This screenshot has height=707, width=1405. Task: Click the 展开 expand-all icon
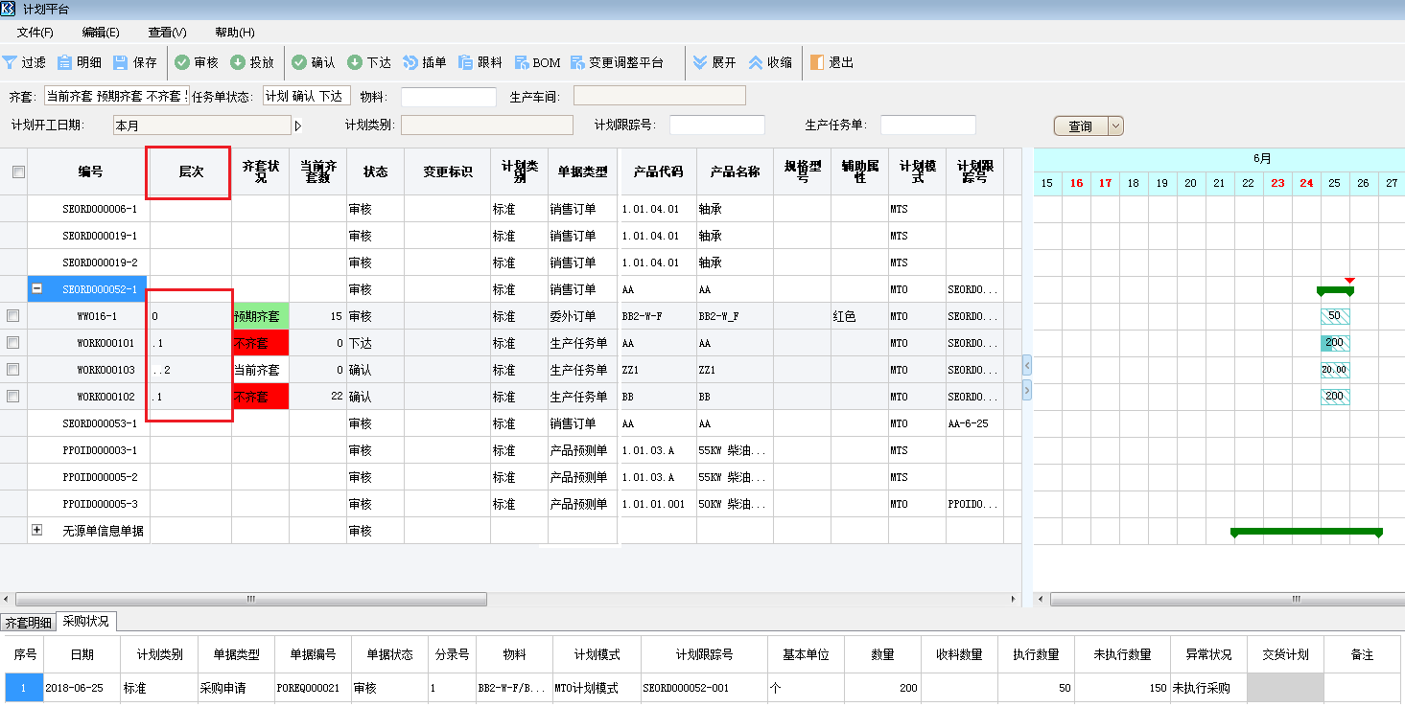point(700,62)
